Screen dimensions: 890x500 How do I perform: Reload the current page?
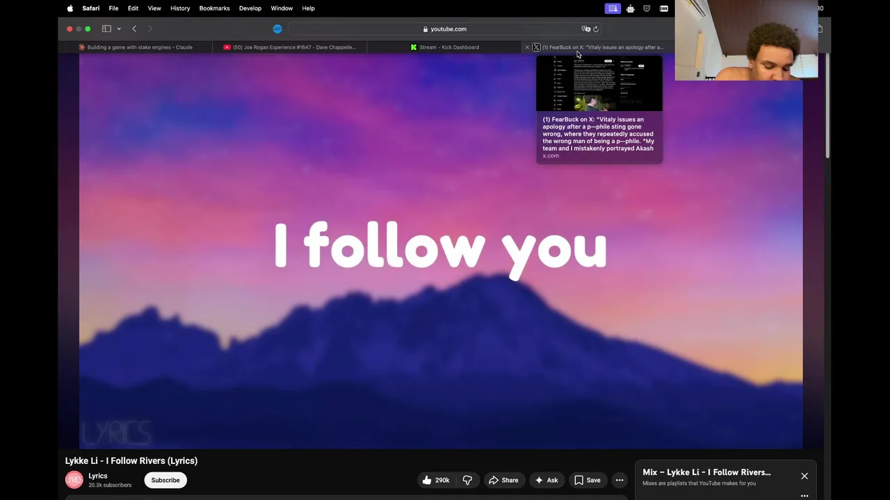(596, 29)
